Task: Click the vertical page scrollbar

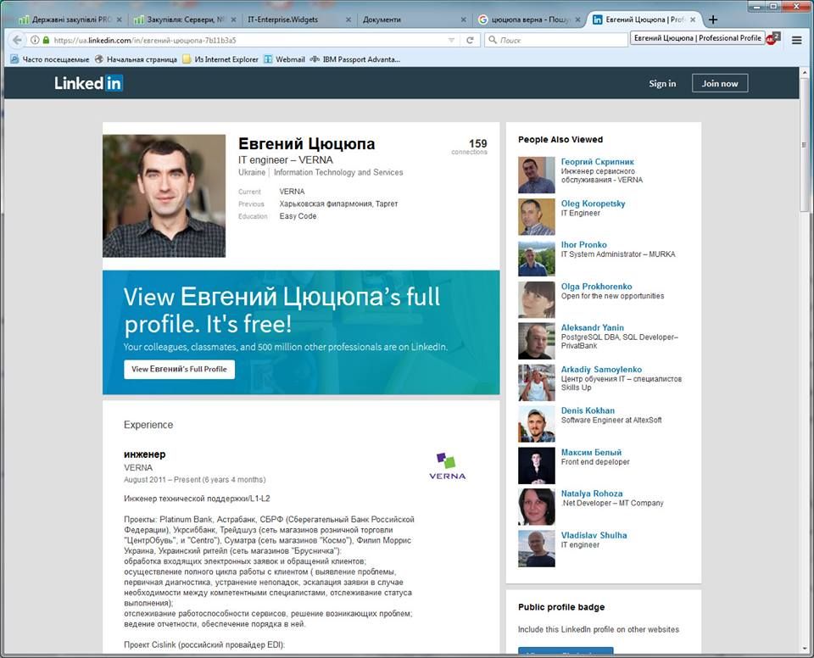Action: pyautogui.click(x=806, y=254)
